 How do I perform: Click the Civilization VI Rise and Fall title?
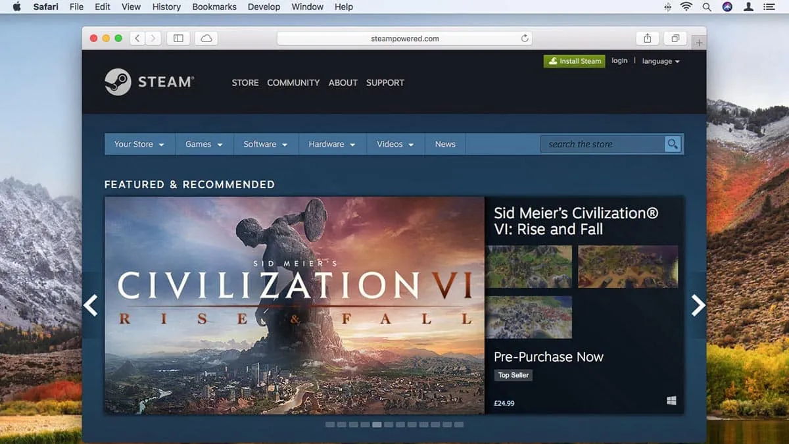point(576,221)
